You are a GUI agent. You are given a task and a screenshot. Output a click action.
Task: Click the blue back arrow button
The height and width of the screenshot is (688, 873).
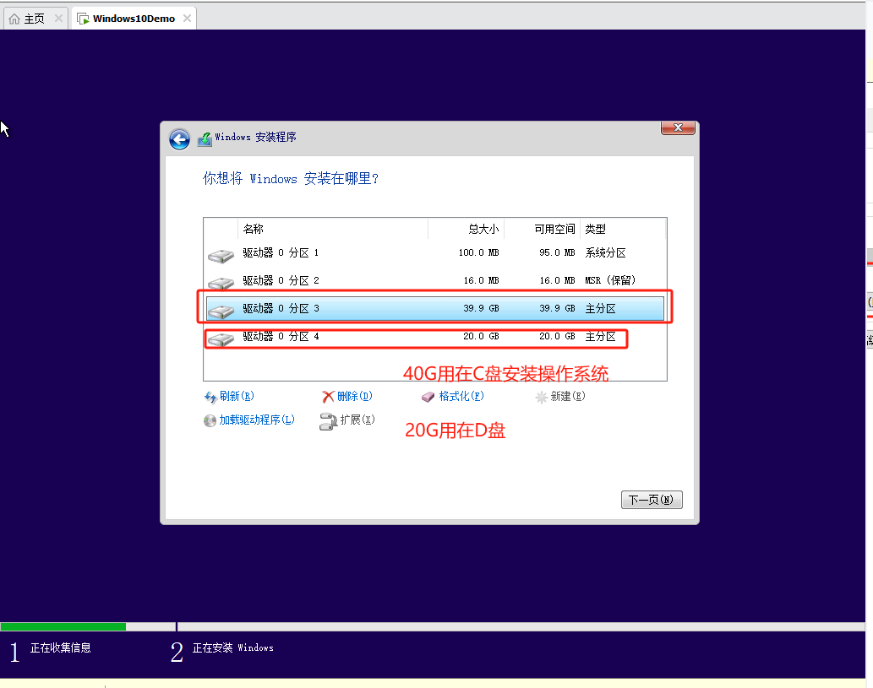(x=179, y=139)
